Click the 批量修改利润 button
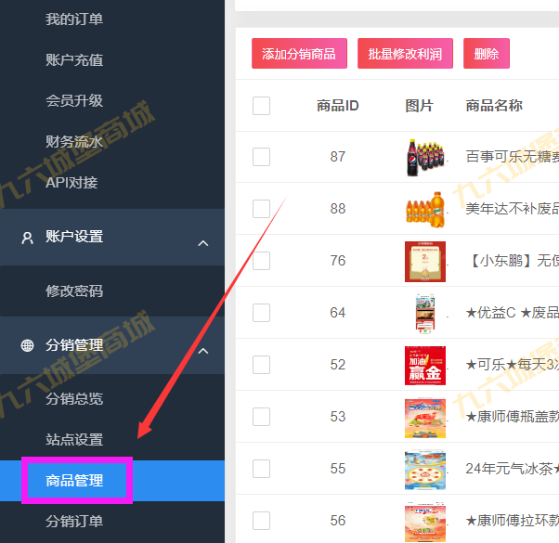 point(406,54)
